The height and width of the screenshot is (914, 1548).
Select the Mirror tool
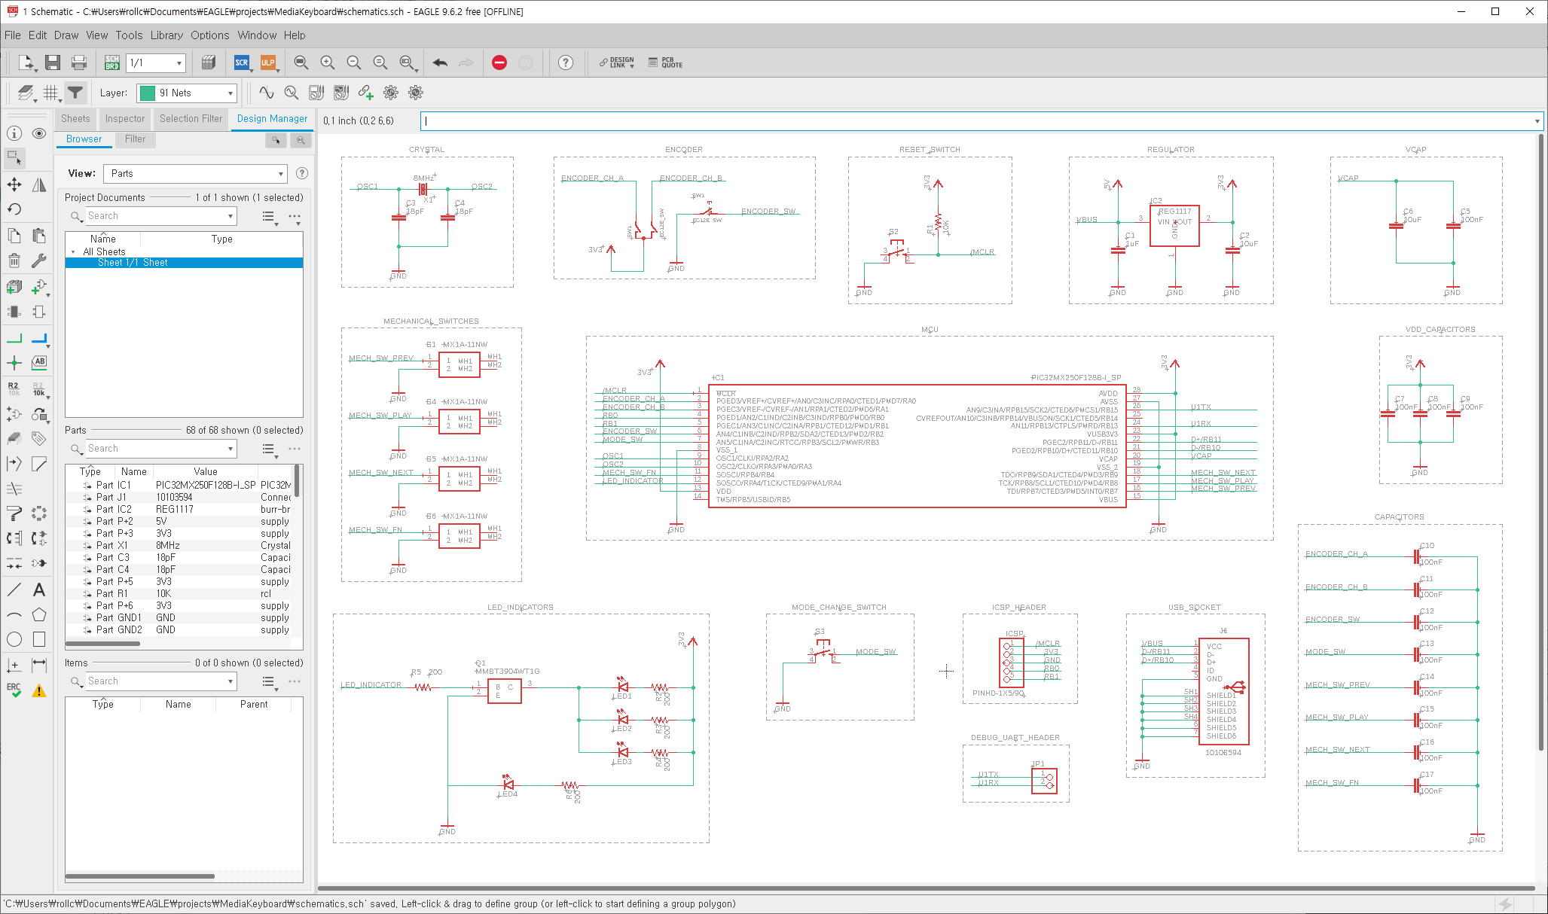click(x=39, y=184)
